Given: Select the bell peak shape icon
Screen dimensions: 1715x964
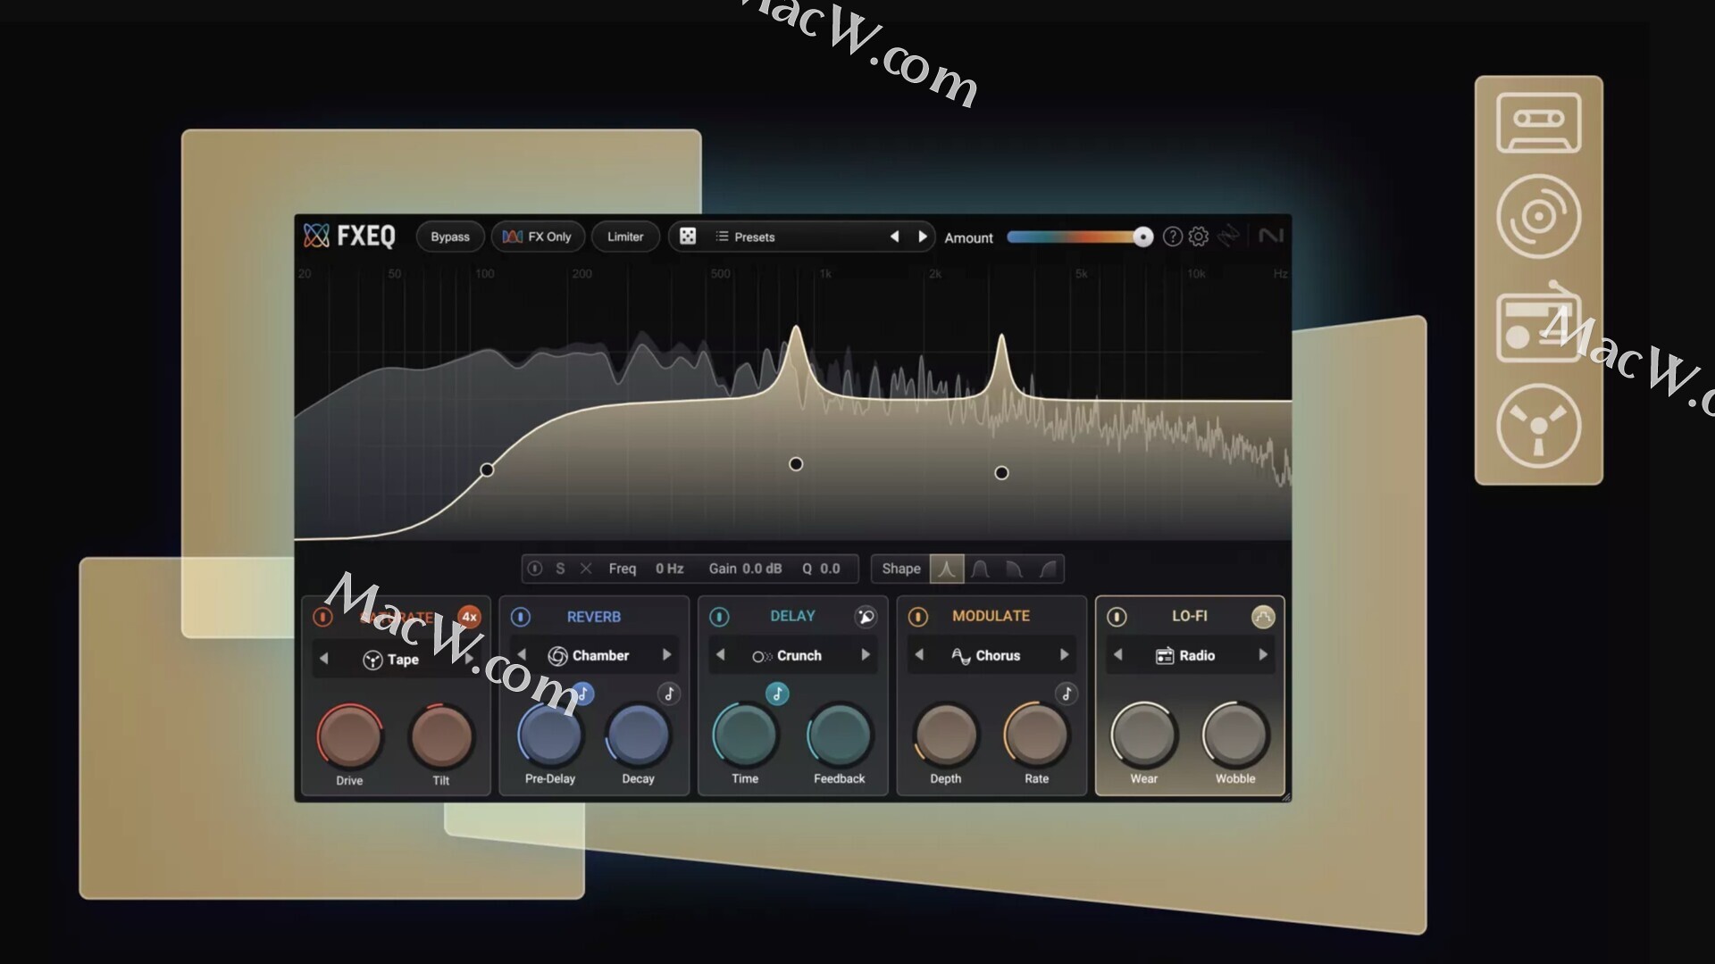Looking at the screenshot, I should (x=947, y=569).
